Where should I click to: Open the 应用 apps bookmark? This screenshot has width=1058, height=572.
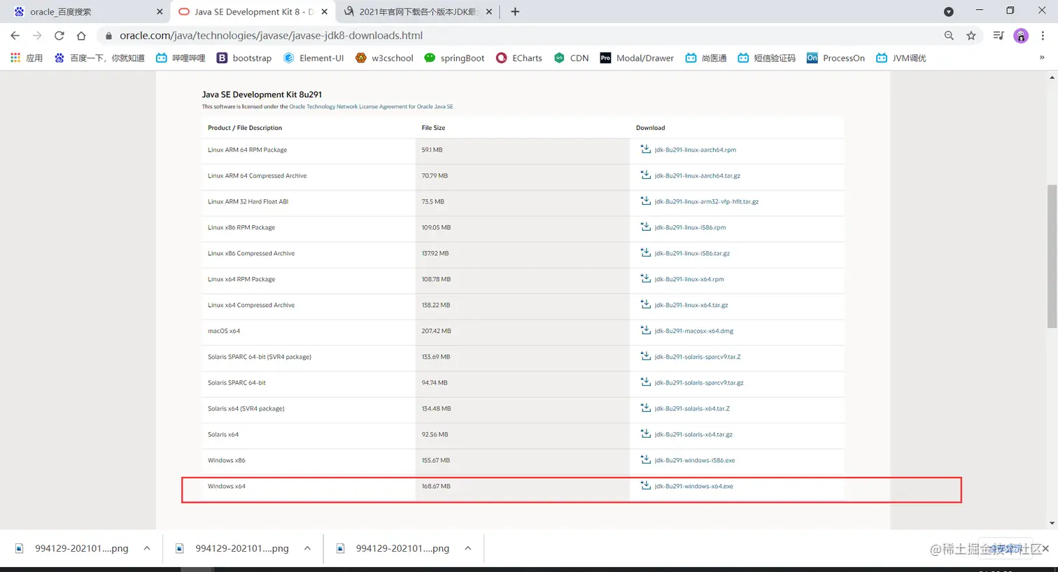[27, 58]
